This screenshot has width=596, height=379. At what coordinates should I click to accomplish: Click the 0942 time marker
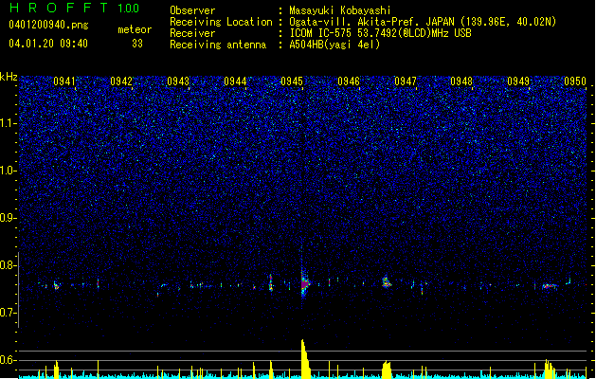click(121, 81)
